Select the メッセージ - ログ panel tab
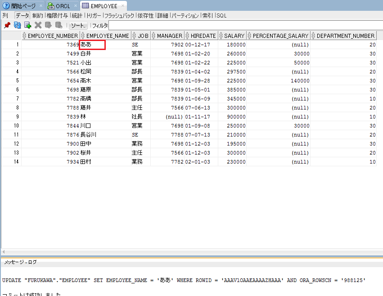383x296 pixels. coord(20,262)
